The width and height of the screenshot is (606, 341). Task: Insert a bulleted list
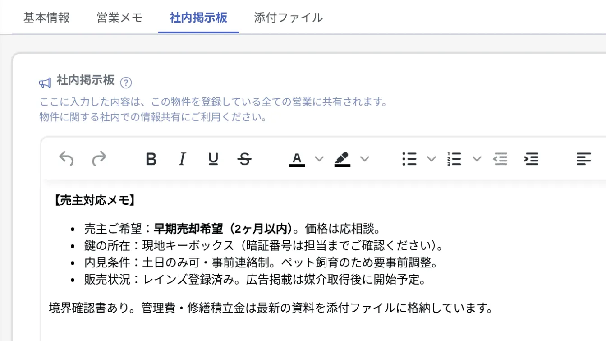(409, 159)
